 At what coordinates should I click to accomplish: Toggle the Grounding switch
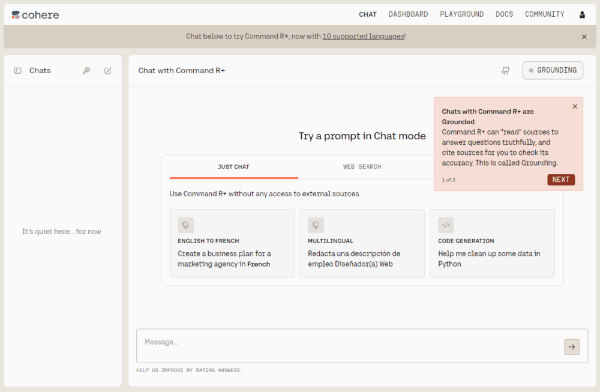(553, 70)
